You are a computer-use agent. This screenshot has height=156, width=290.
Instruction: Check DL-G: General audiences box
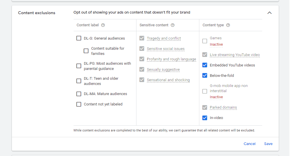pos(79,38)
